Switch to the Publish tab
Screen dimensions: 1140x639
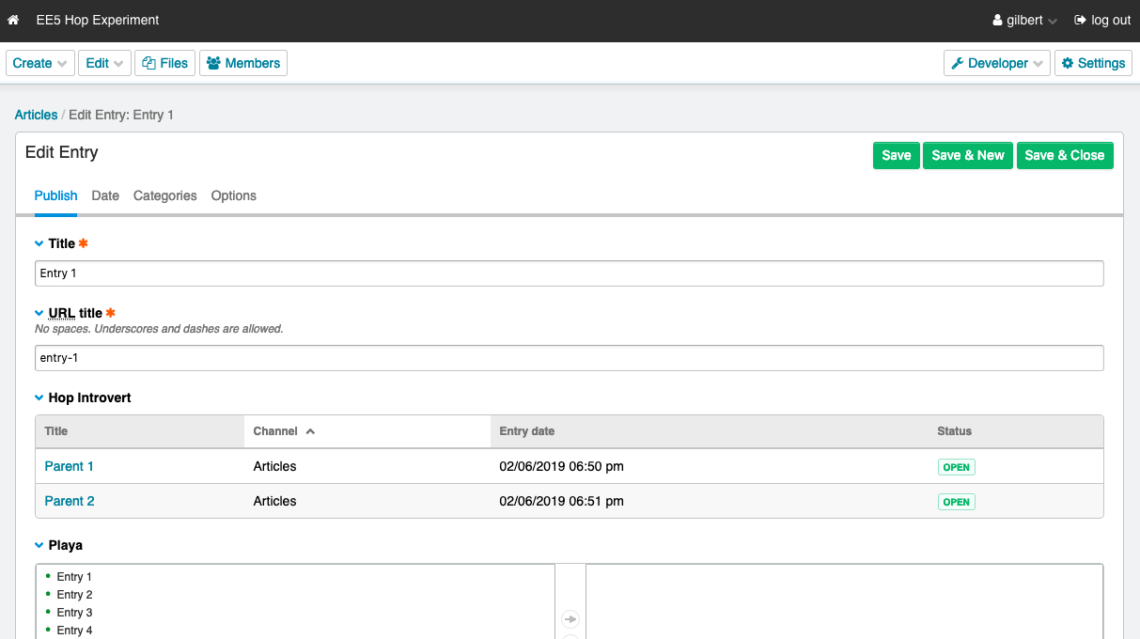(x=55, y=195)
